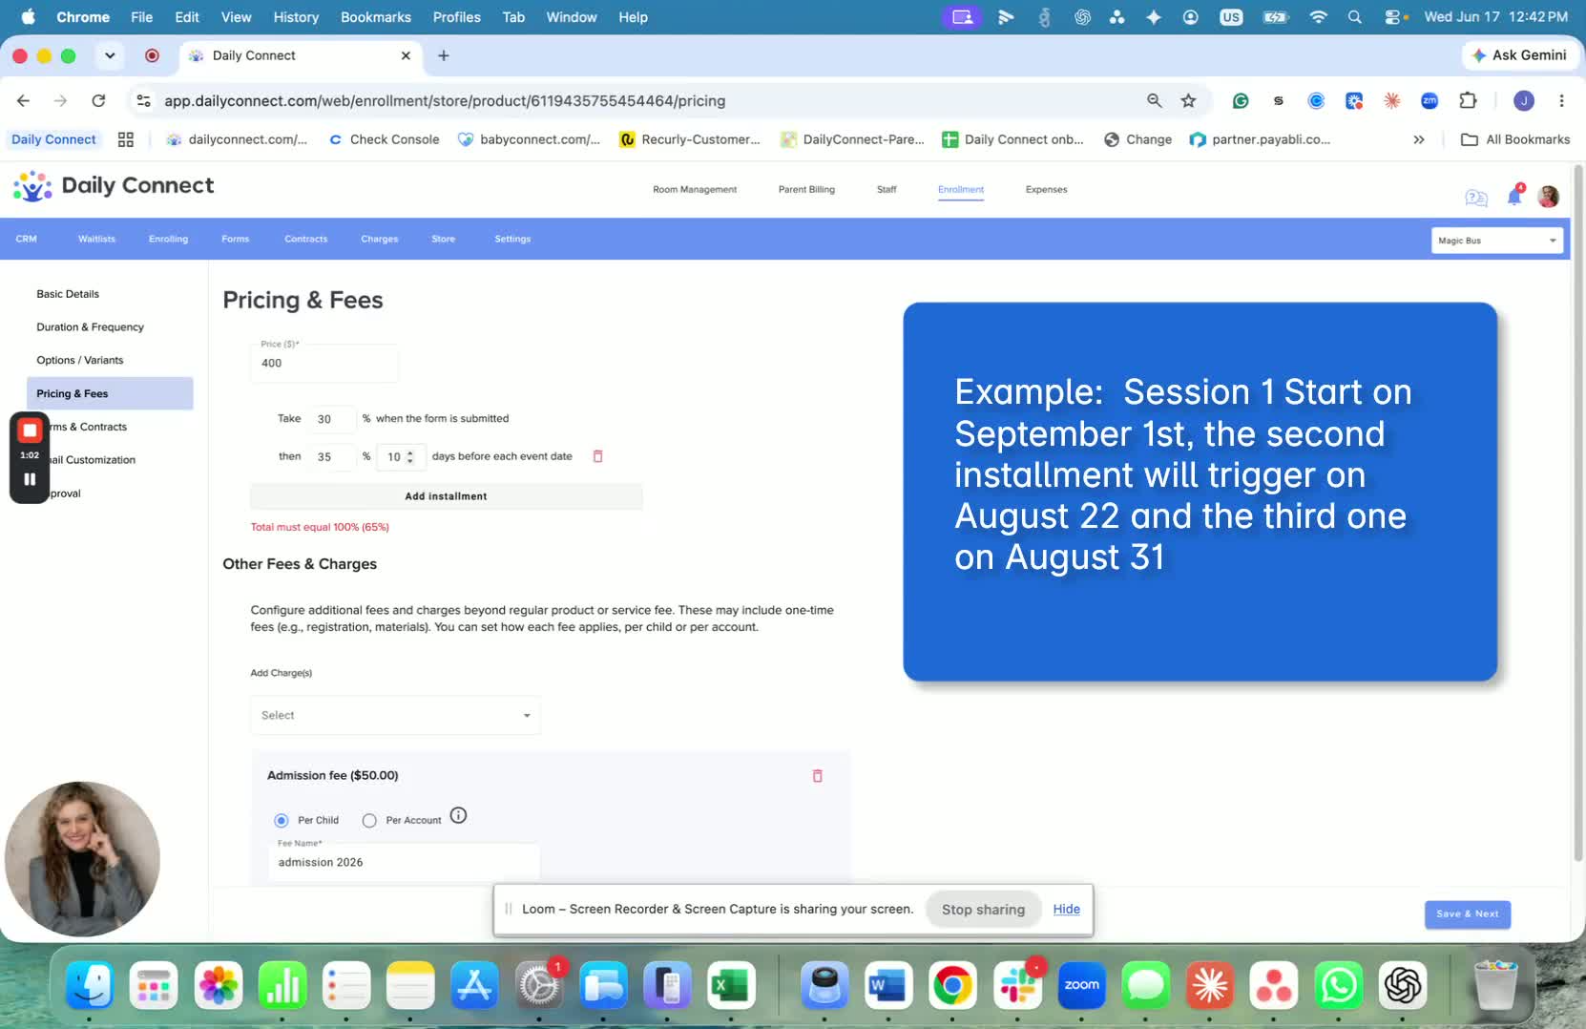Open the Store subtab
This screenshot has height=1029, width=1586.
(x=443, y=239)
